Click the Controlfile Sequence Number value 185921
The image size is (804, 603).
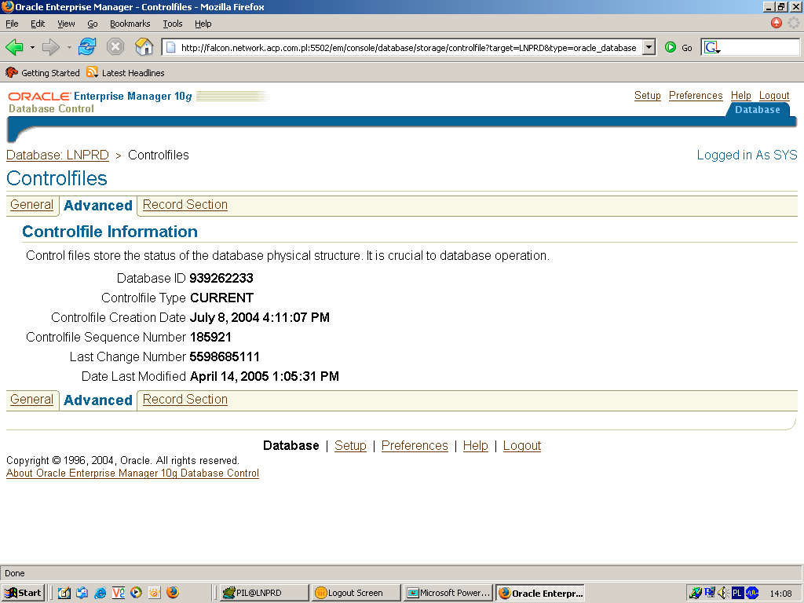[x=210, y=338]
